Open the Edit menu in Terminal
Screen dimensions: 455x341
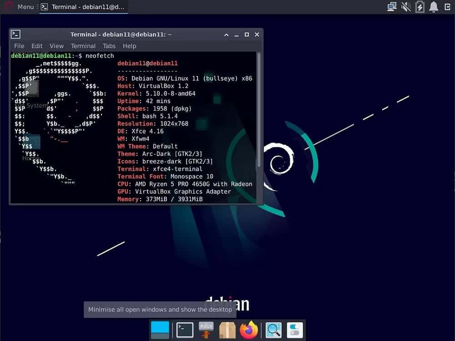coord(37,46)
